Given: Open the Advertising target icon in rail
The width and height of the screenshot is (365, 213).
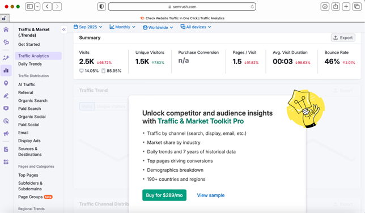Looking at the screenshot, I should coord(6,121).
